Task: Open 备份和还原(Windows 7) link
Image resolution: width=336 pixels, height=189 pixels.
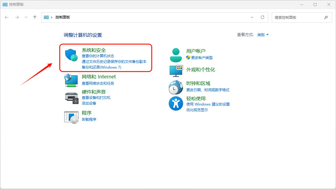Action: (102, 67)
